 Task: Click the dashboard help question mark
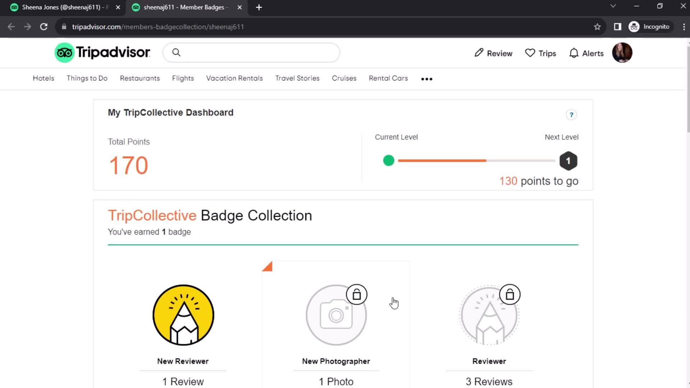(x=571, y=115)
